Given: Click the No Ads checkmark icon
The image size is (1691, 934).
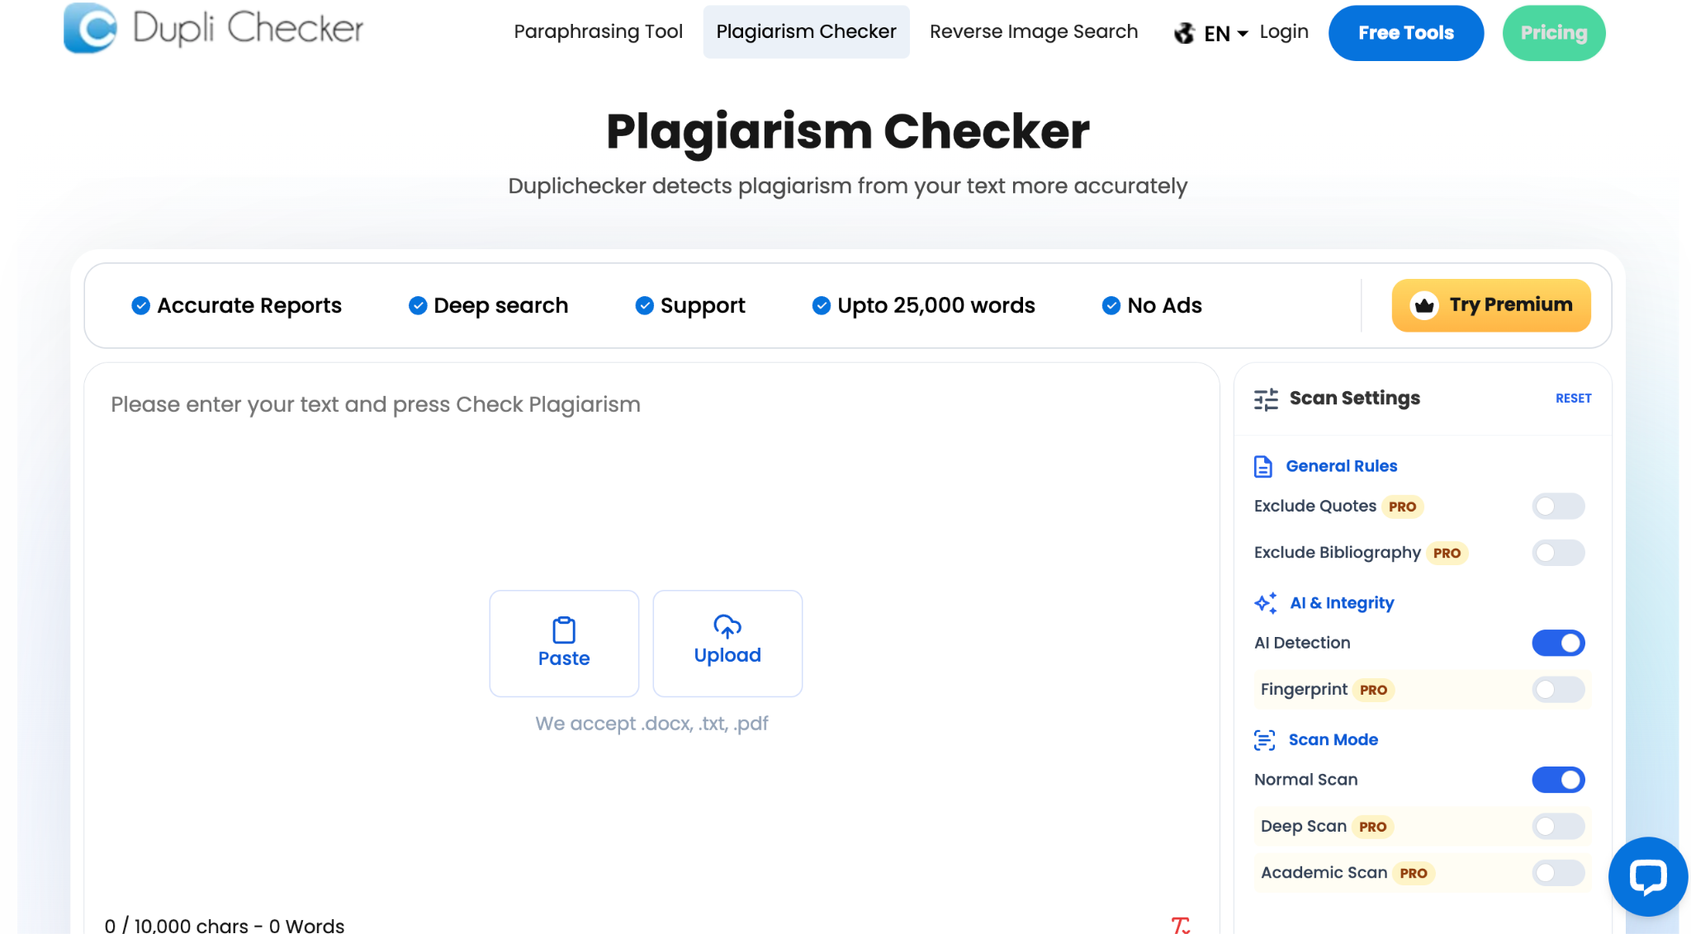Looking at the screenshot, I should click(x=1111, y=305).
